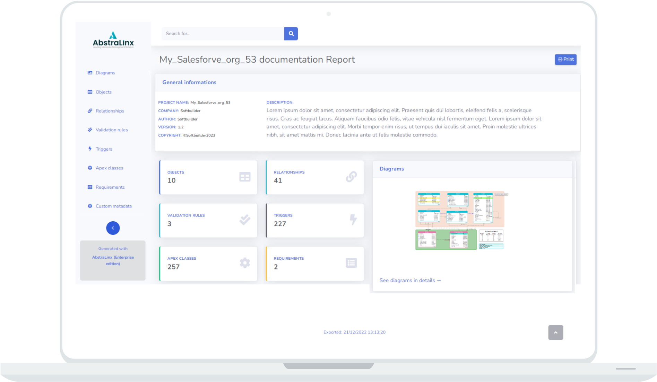657x382 pixels.
Task: Follow the See diagrams in details link
Action: pos(410,280)
